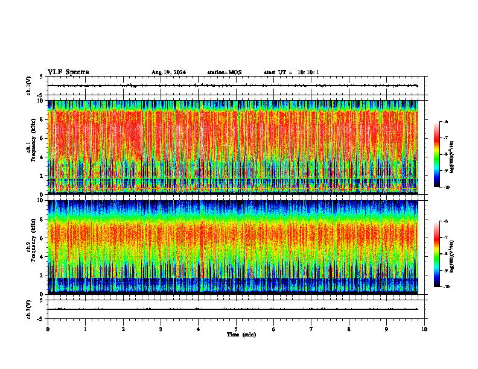Image resolution: width=478 pixels, height=369 pixels.
Task: Click inside the ch.1 spectrogram panel
Action: pos(233,147)
